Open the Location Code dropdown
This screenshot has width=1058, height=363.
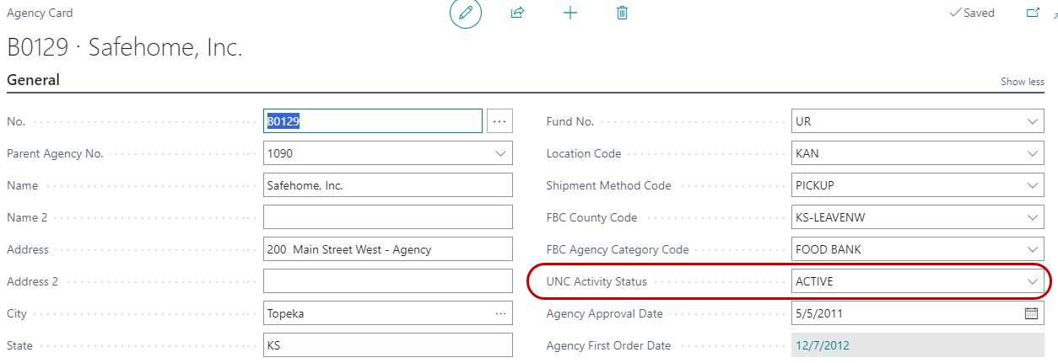1033,153
